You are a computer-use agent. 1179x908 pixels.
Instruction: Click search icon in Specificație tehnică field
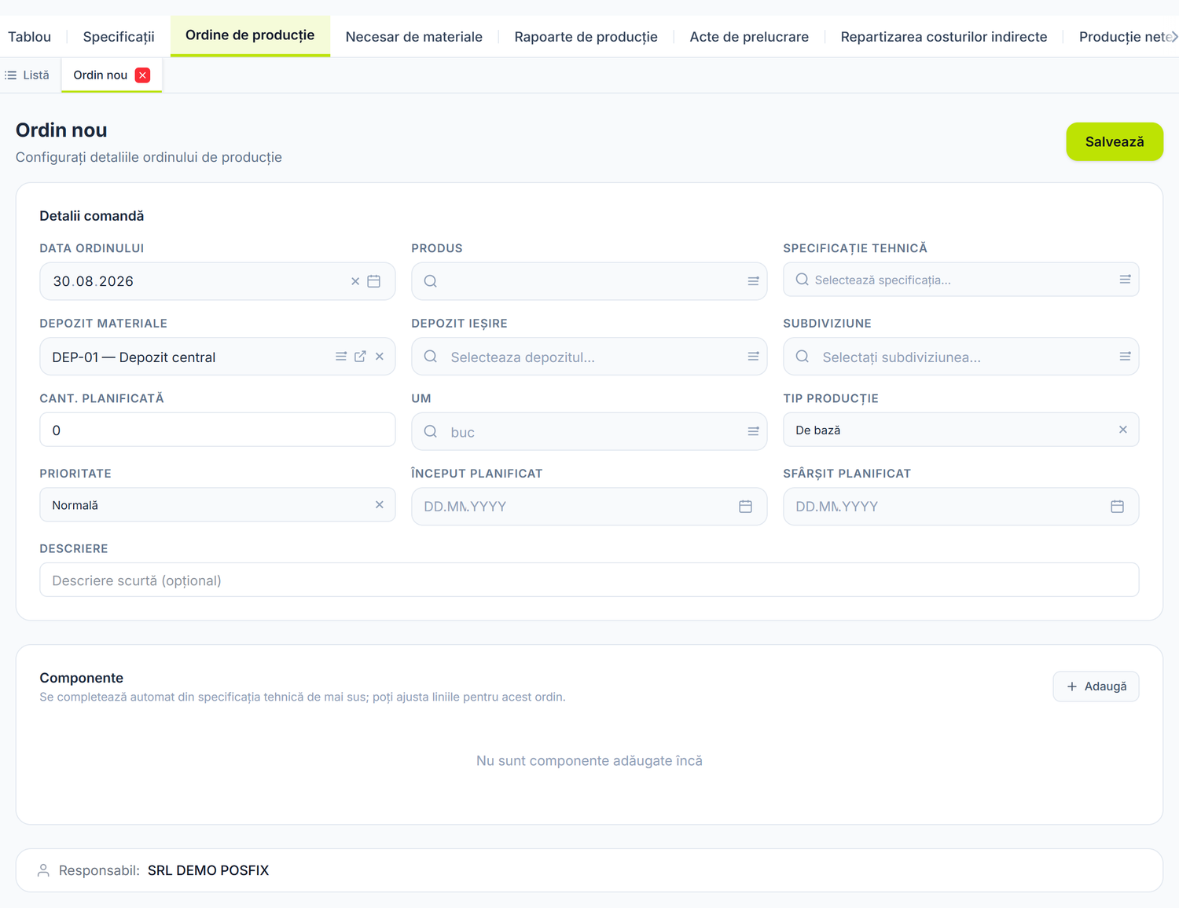click(803, 280)
